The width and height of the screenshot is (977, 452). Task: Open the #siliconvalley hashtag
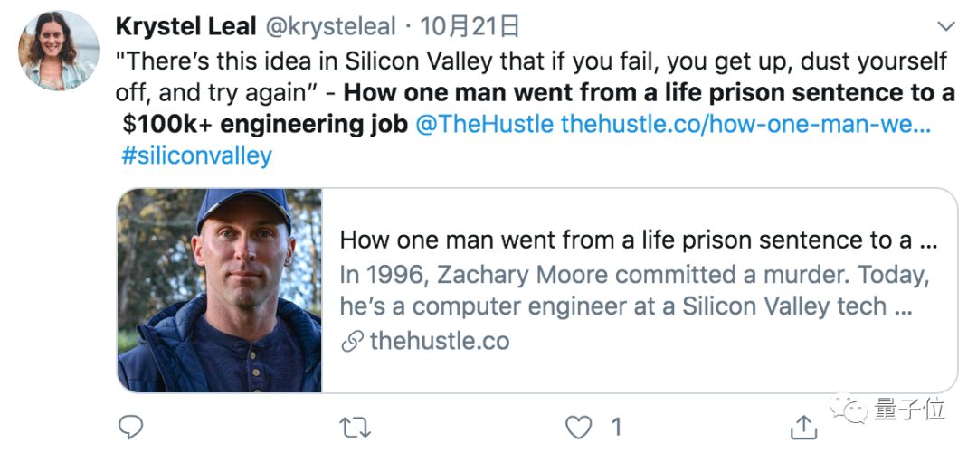coord(196,155)
